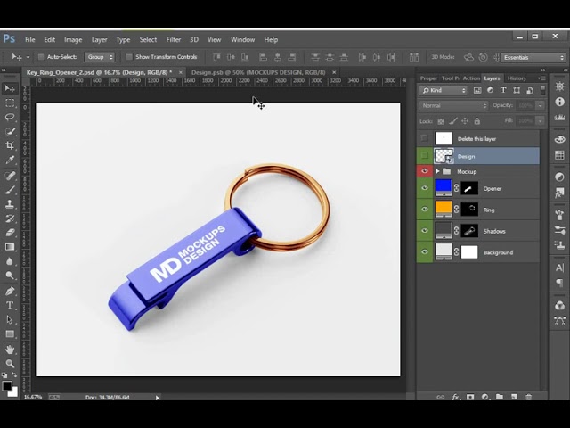Show the Design layer

pos(424,156)
